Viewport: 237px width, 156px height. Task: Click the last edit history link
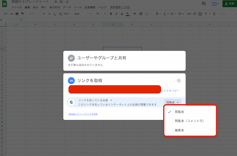click(x=120, y=7)
